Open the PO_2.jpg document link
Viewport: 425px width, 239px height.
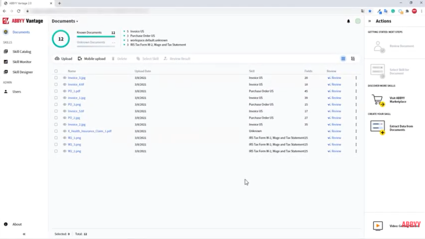[74, 118]
